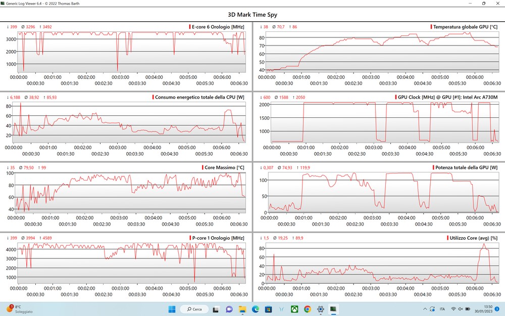Select the GPU Clock Intel Arc A730M chart title
Image resolution: width=505 pixels, height=316 pixels.
[447, 97]
